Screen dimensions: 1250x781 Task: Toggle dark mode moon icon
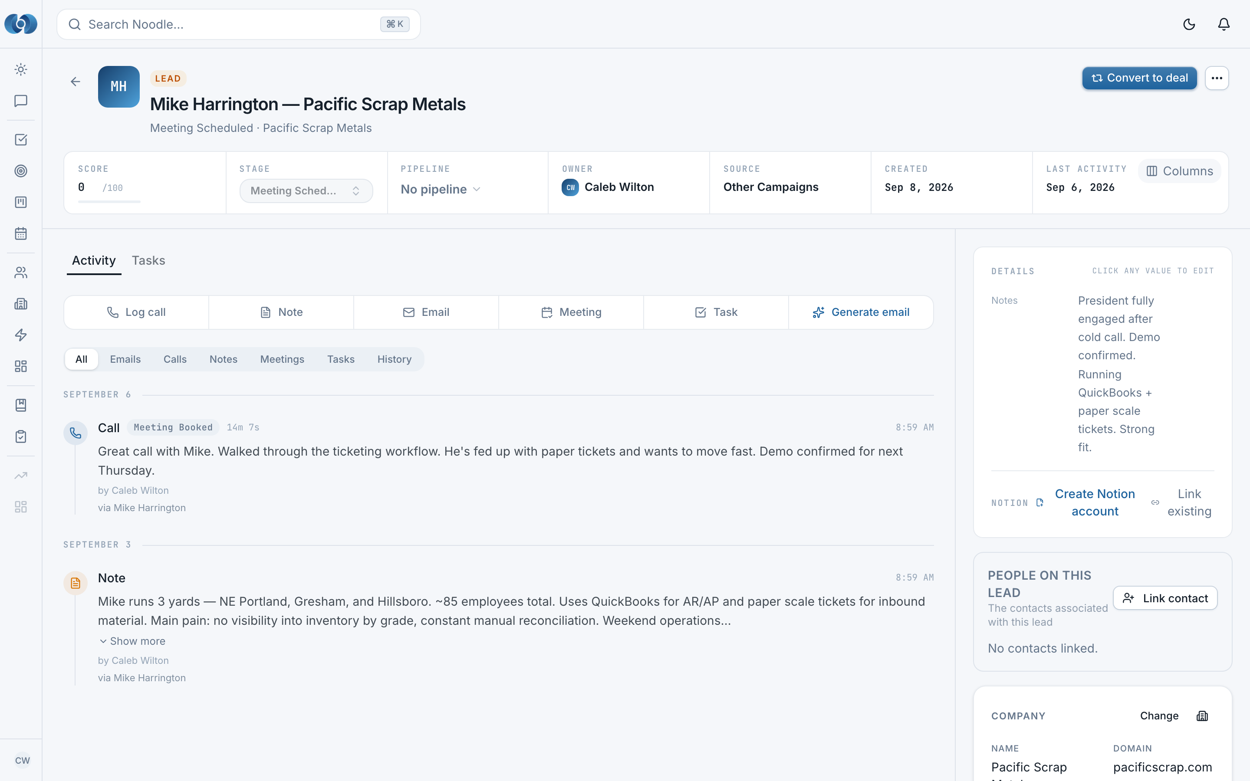[x=1189, y=24]
